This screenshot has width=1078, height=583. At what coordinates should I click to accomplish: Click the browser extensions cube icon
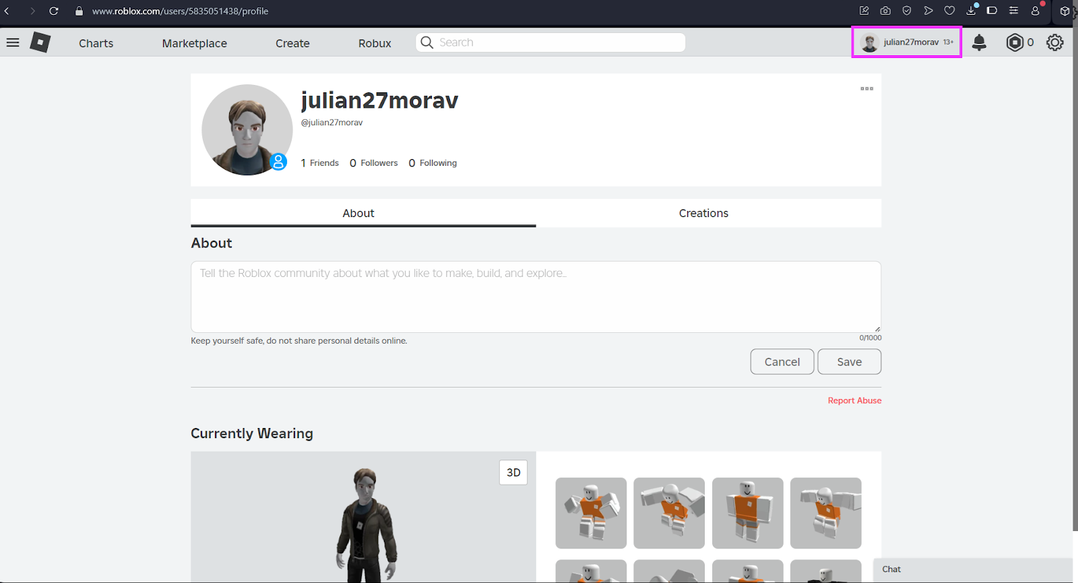click(x=1065, y=11)
